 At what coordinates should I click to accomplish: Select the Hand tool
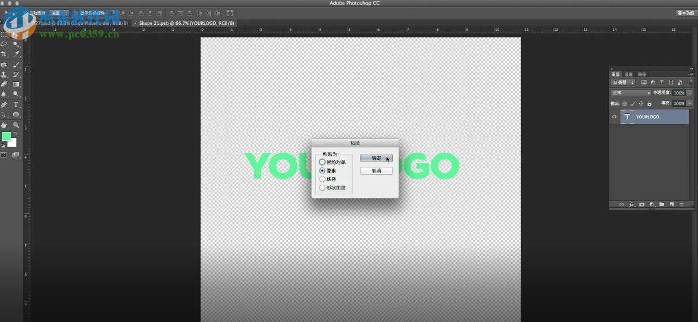coord(4,125)
